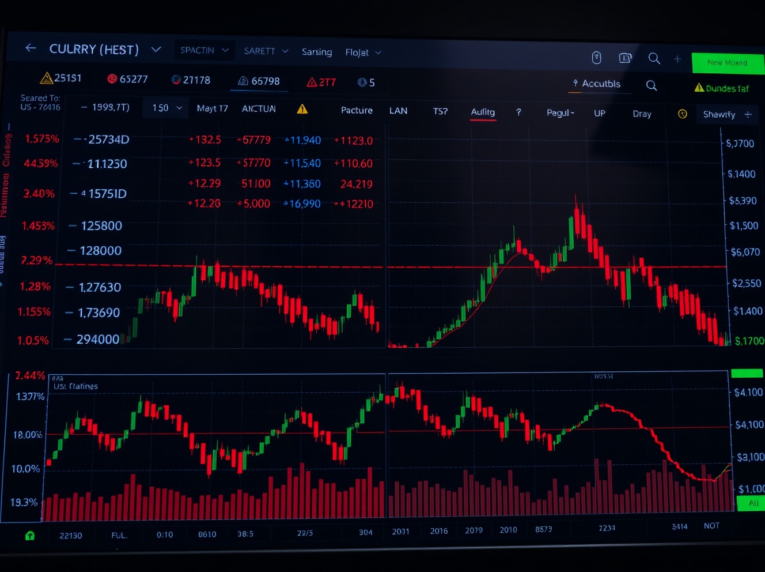Click the yellow clock icon near Shawtfy
This screenshot has width=765, height=572.
tap(683, 114)
